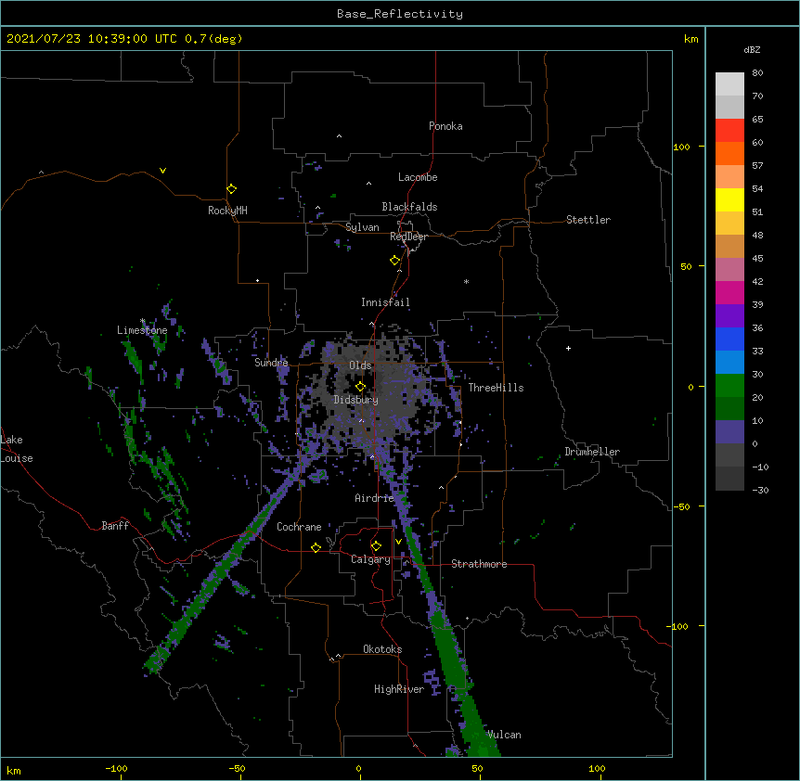
Task: Click the white caret marker west of Ponoka
Action: (339, 136)
